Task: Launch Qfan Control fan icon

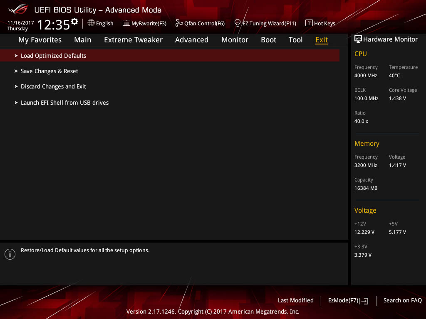Action: (179, 23)
